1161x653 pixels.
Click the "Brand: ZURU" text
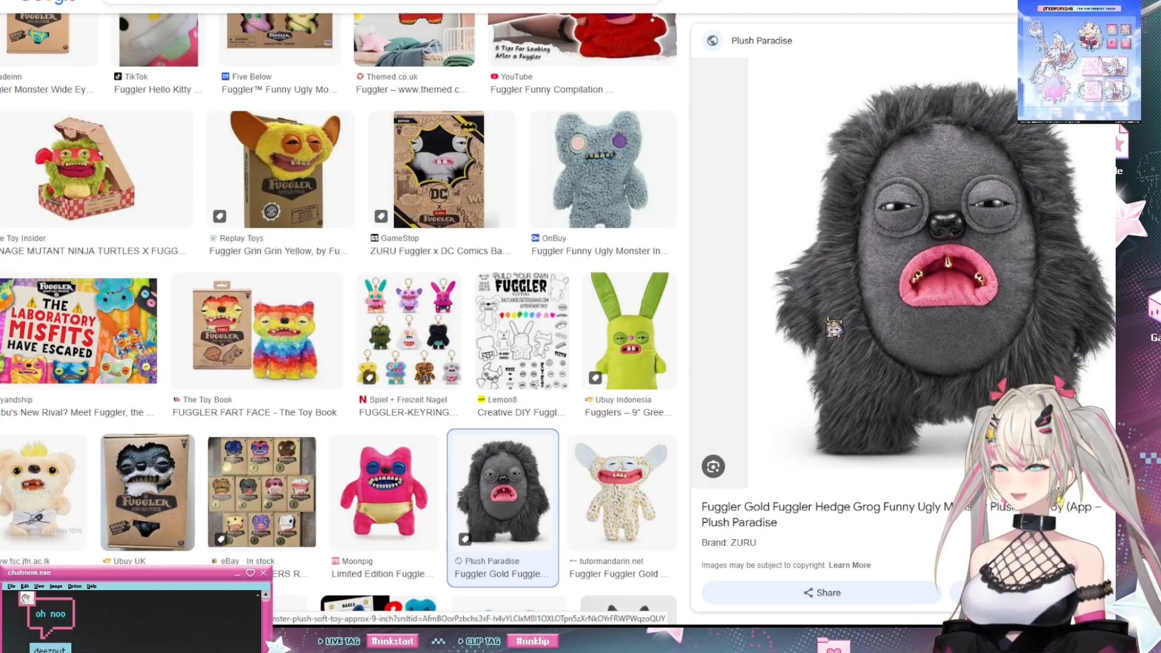coord(728,542)
